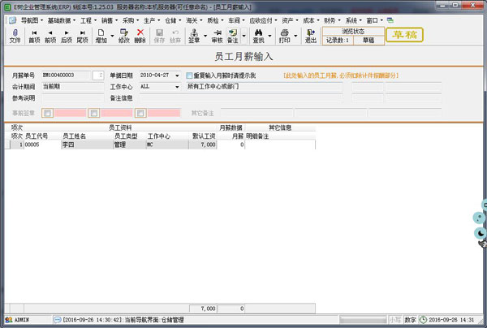Open the 基础数据 menu

(x=61, y=20)
